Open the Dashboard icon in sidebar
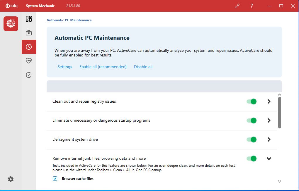 coord(29,19)
